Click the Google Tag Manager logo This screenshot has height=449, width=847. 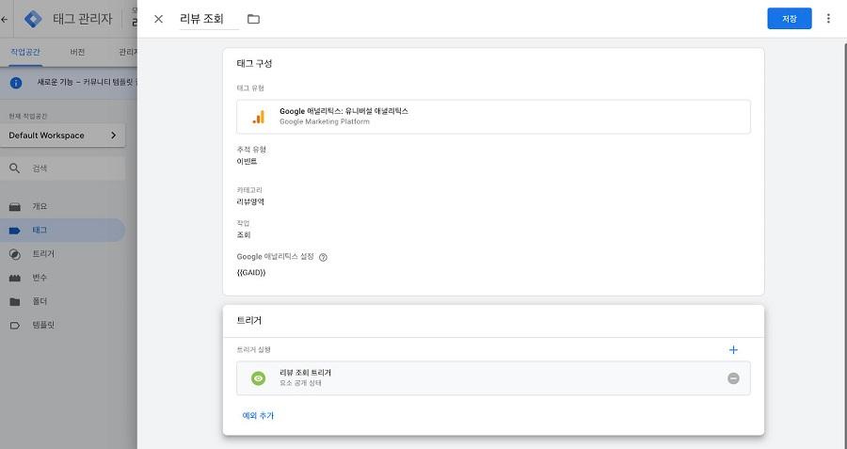click(x=34, y=19)
